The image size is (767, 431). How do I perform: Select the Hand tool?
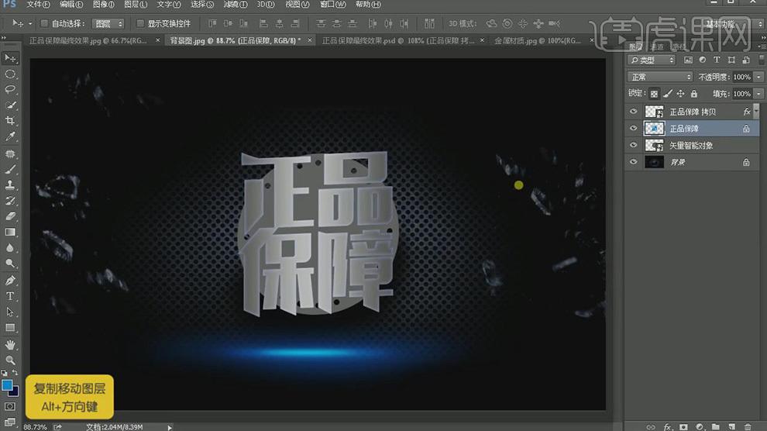pos(10,345)
